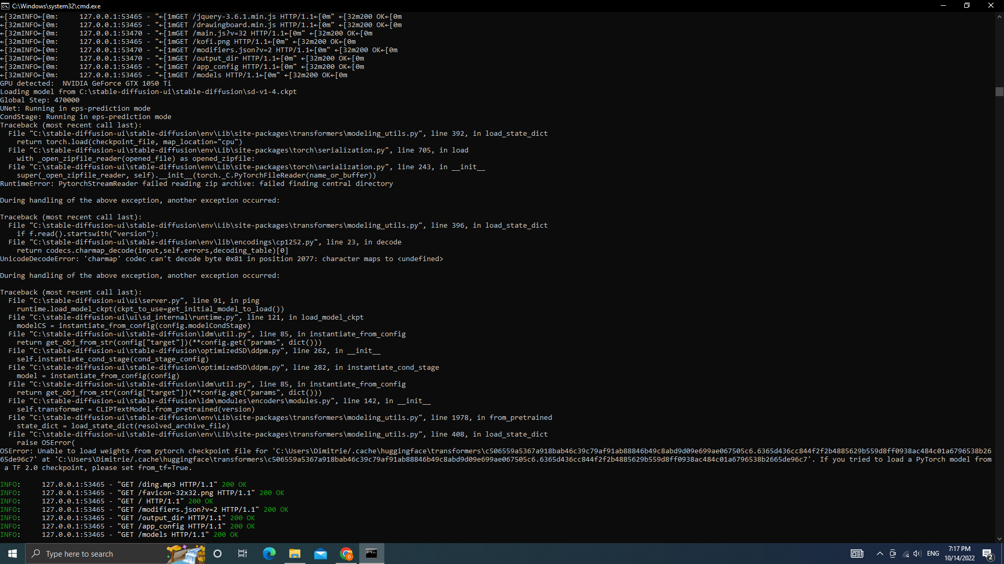The image size is (1004, 564).
Task: Open the volume speaker icon
Action: 917,554
